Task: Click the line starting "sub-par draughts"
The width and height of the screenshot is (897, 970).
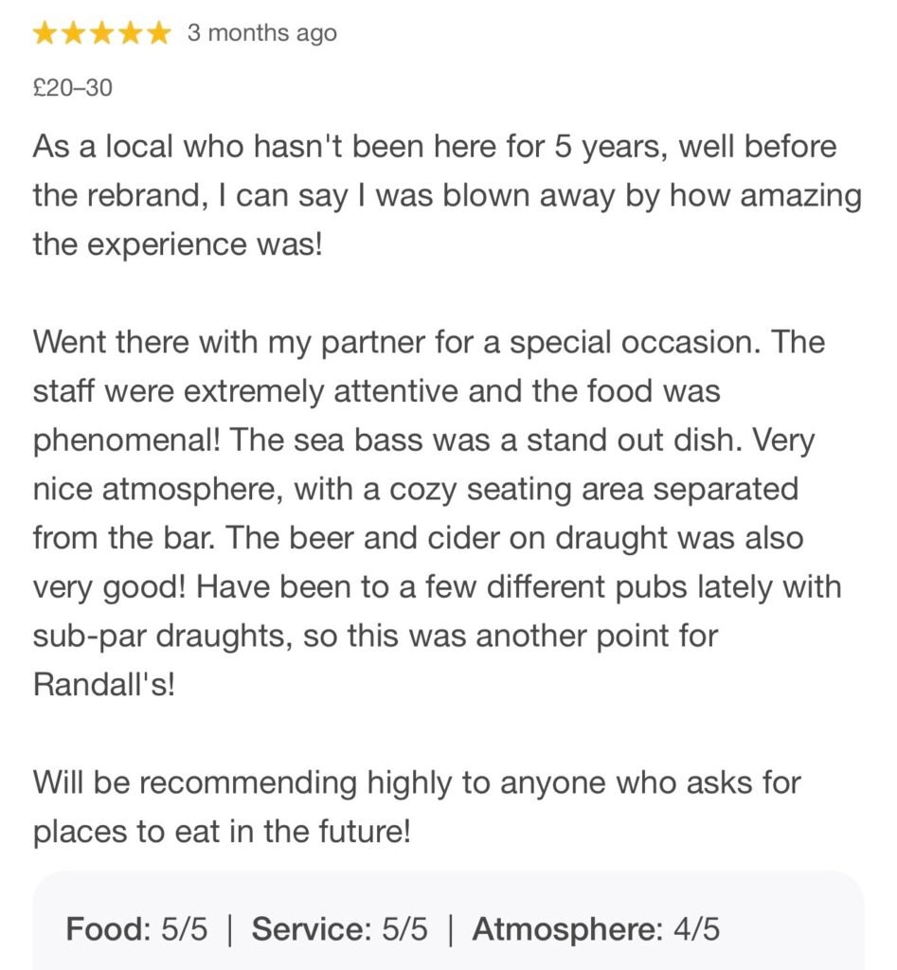Action: (x=375, y=636)
